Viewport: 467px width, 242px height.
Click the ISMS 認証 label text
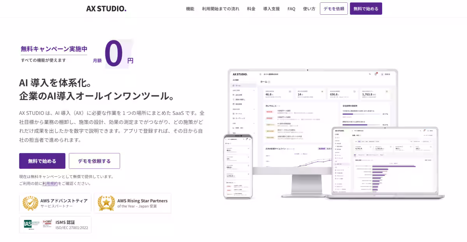tap(65, 222)
